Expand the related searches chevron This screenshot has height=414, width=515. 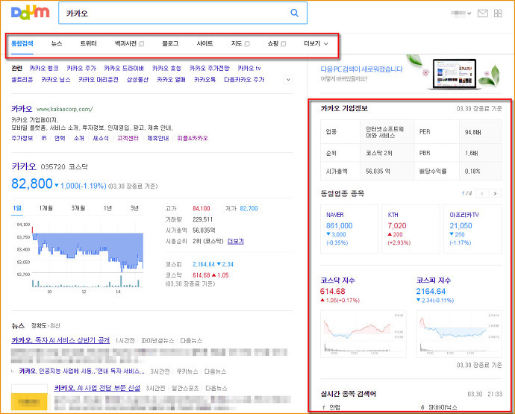click(x=288, y=80)
